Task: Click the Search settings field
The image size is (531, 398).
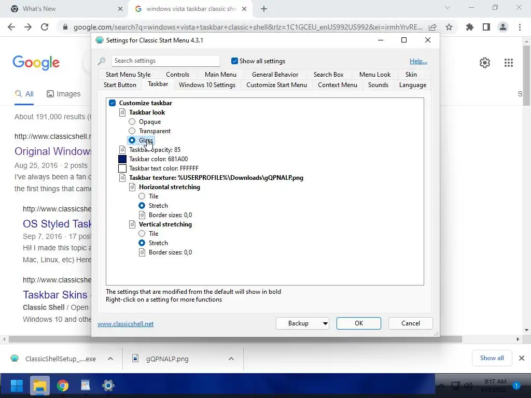Action: [166, 61]
